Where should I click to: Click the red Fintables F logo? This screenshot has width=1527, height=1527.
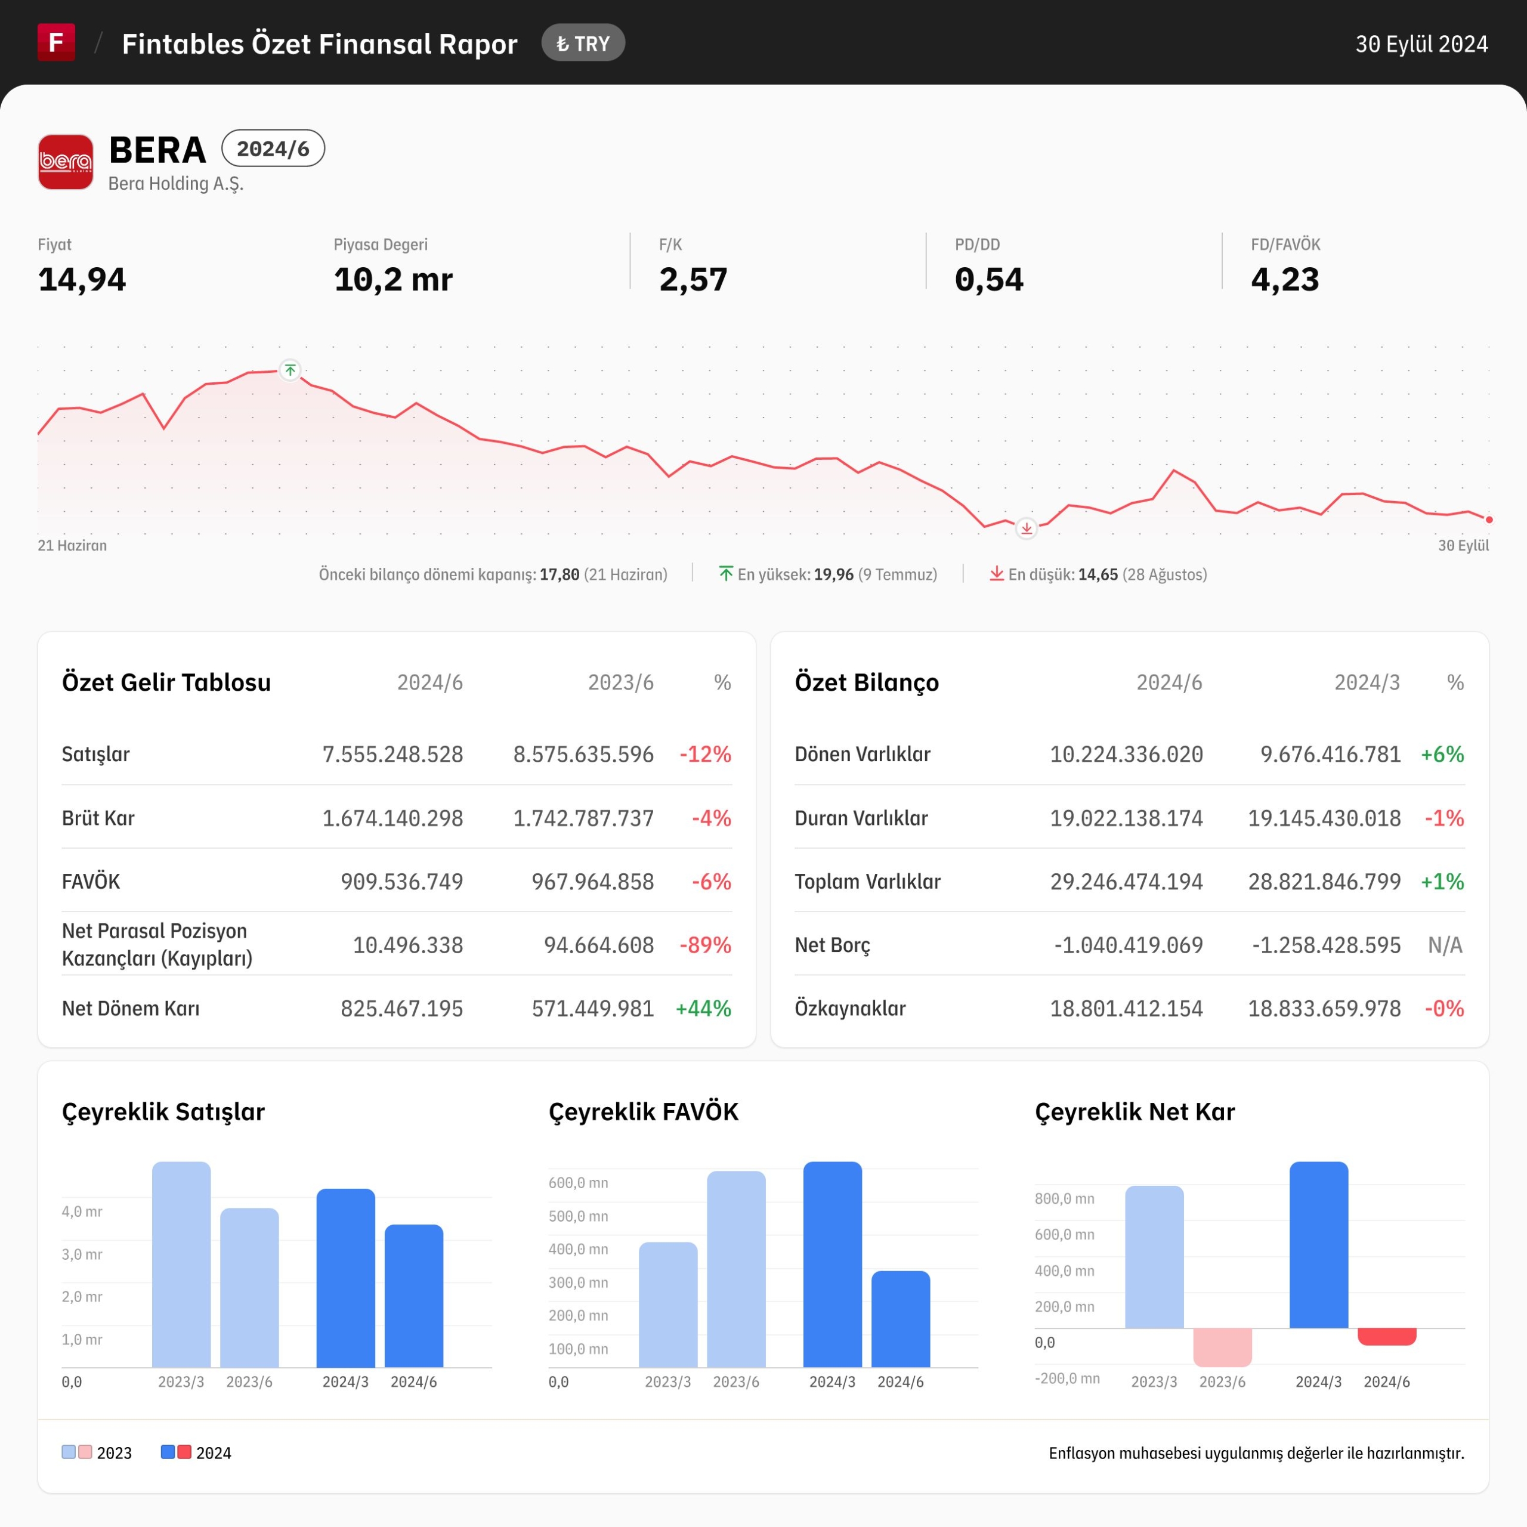click(56, 42)
